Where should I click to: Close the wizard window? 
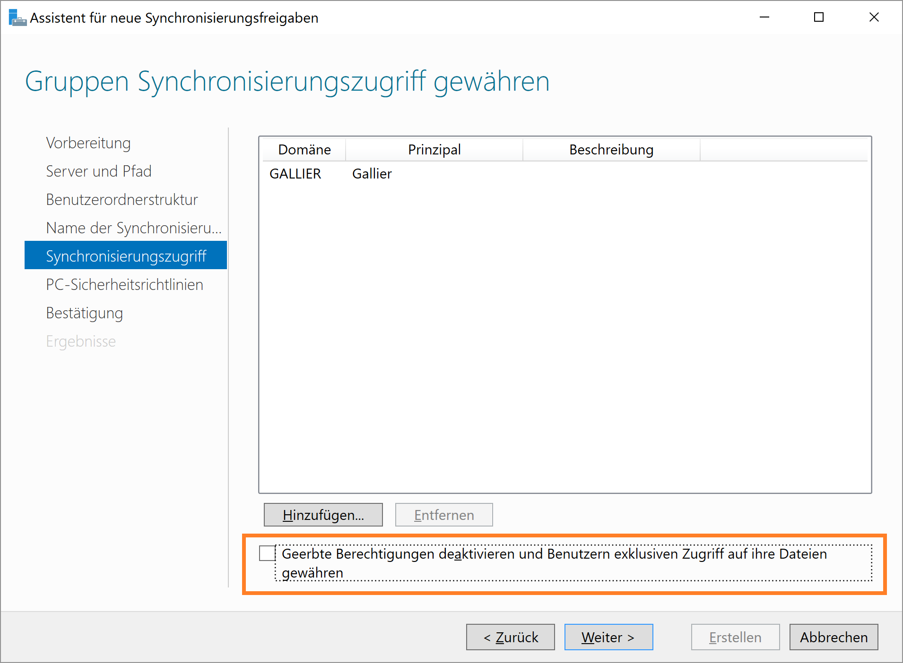coord(874,17)
